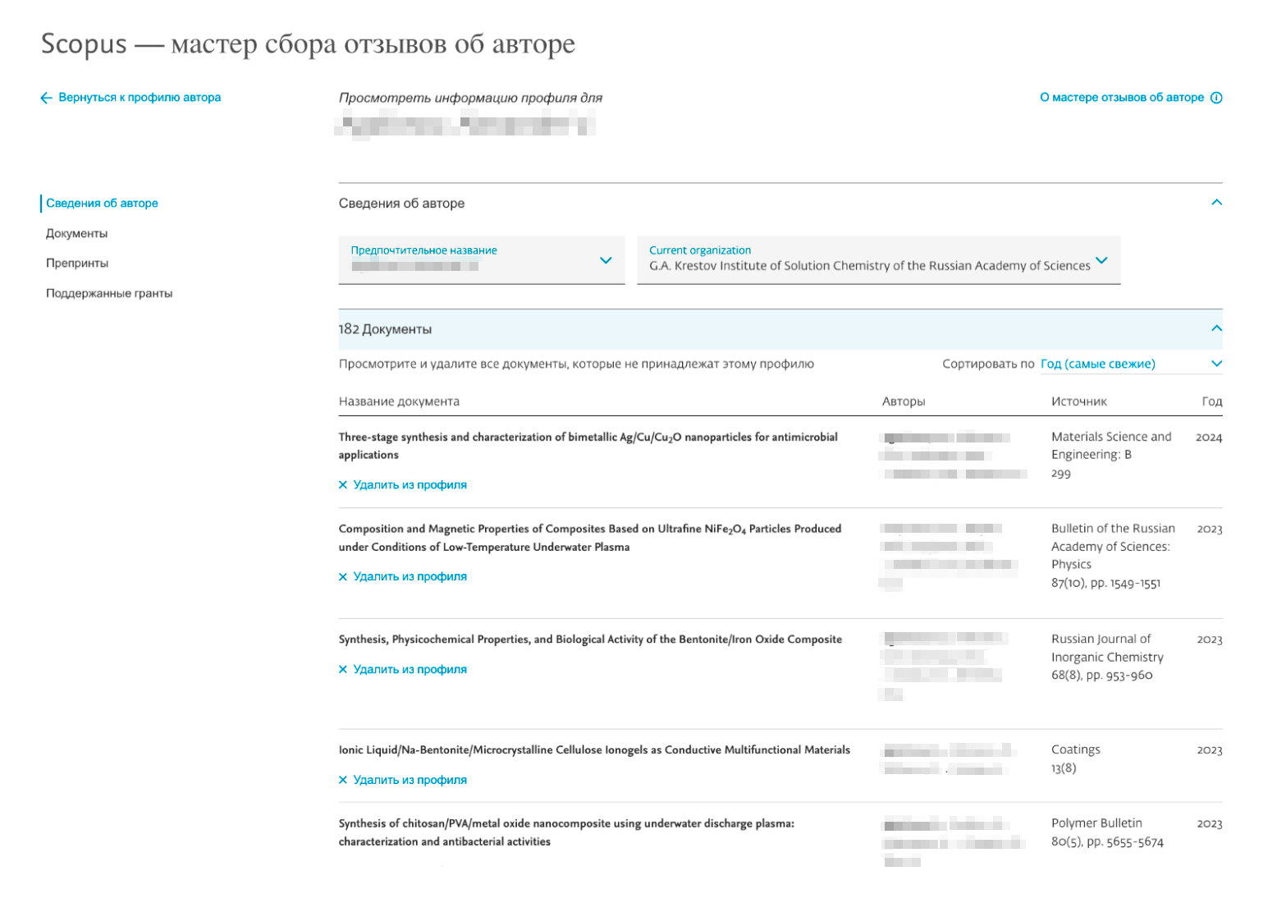Open О мастере отзывов об авторе link
Image resolution: width=1277 pixels, height=903 pixels.
[x=1122, y=98]
